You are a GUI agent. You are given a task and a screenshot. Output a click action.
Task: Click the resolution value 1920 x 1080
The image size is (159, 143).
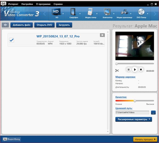click(x=65, y=44)
